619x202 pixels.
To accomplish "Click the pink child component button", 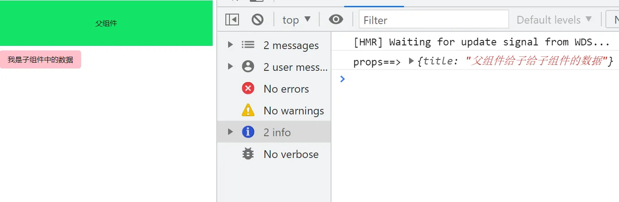I will [40, 59].
